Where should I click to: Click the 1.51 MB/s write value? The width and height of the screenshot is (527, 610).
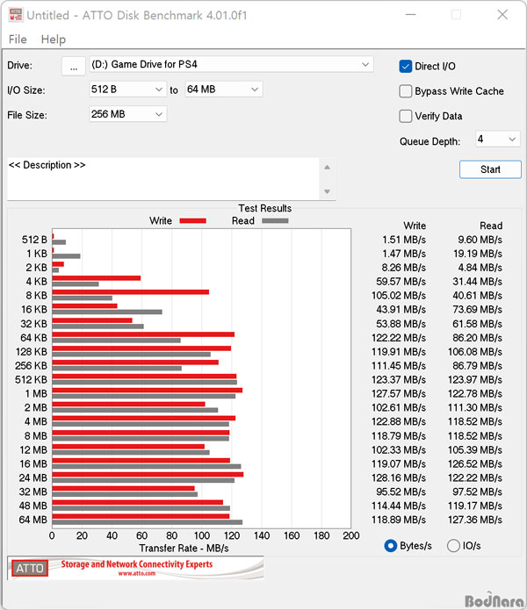point(404,240)
